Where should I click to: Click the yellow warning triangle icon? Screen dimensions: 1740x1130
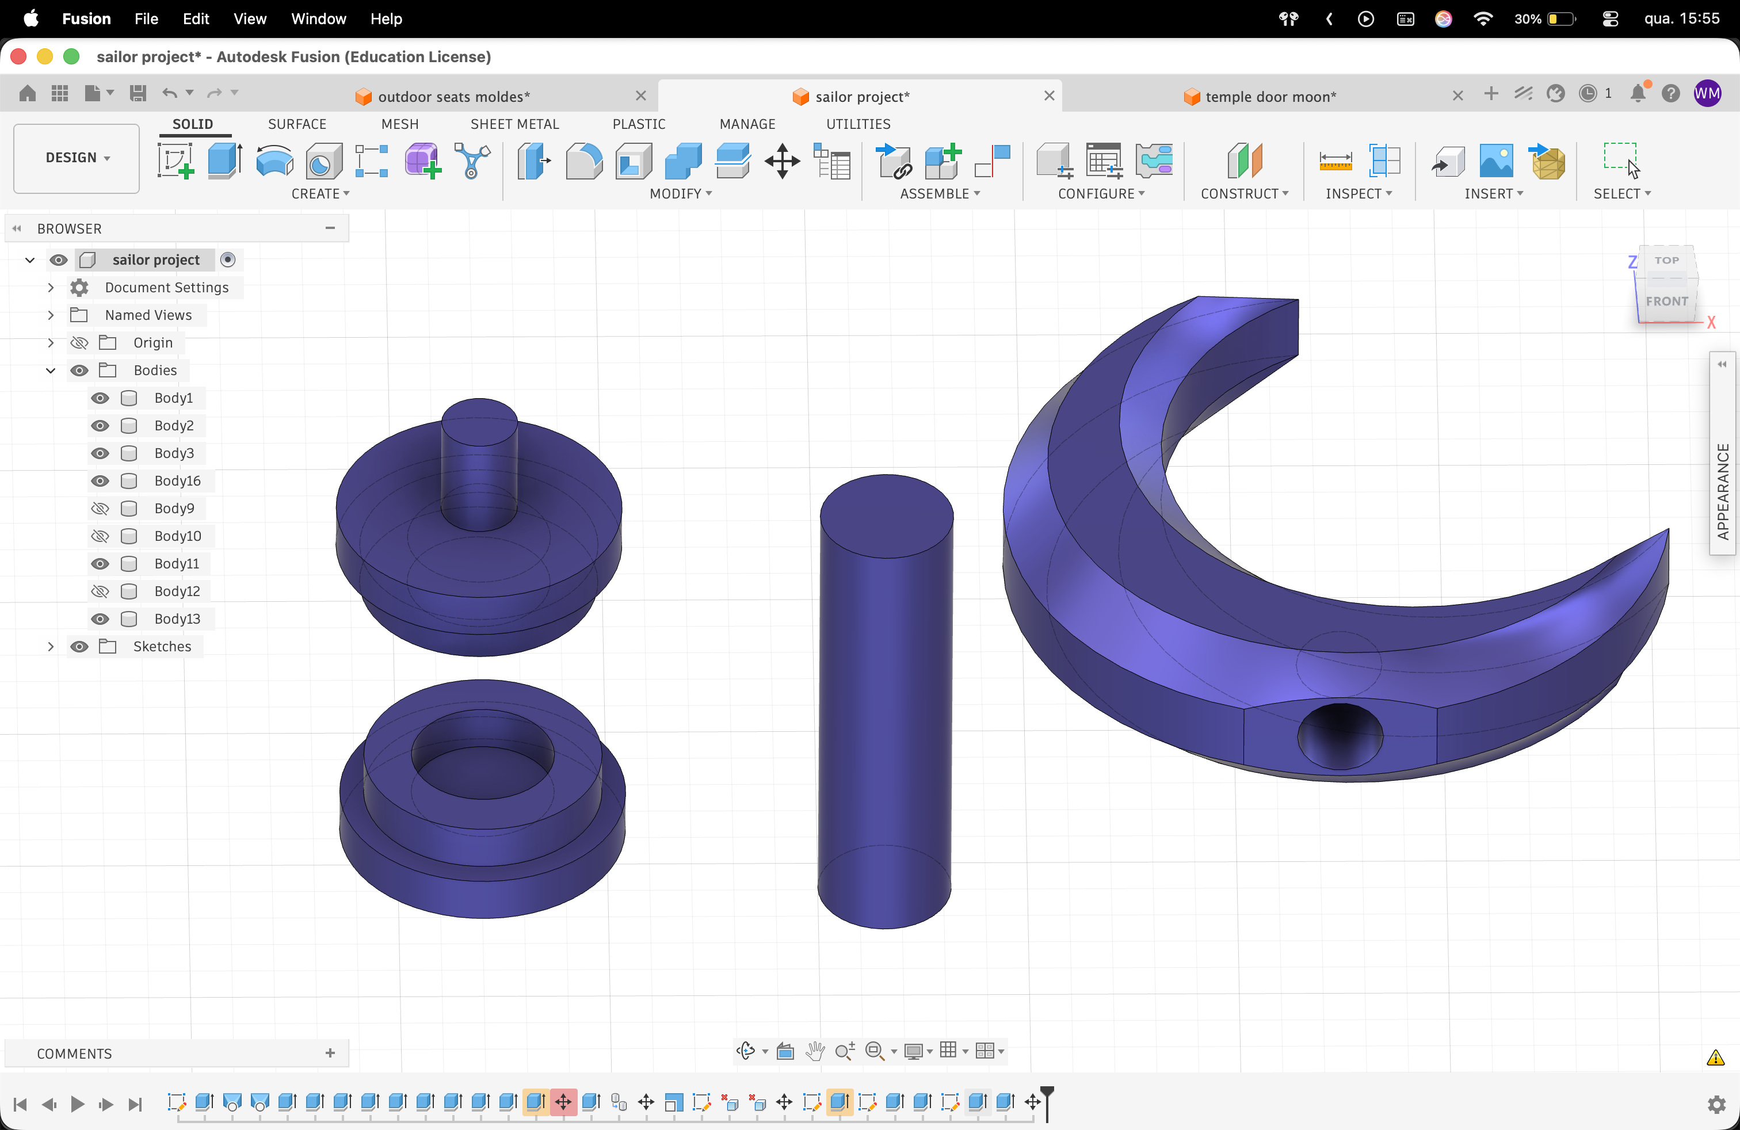[1715, 1058]
